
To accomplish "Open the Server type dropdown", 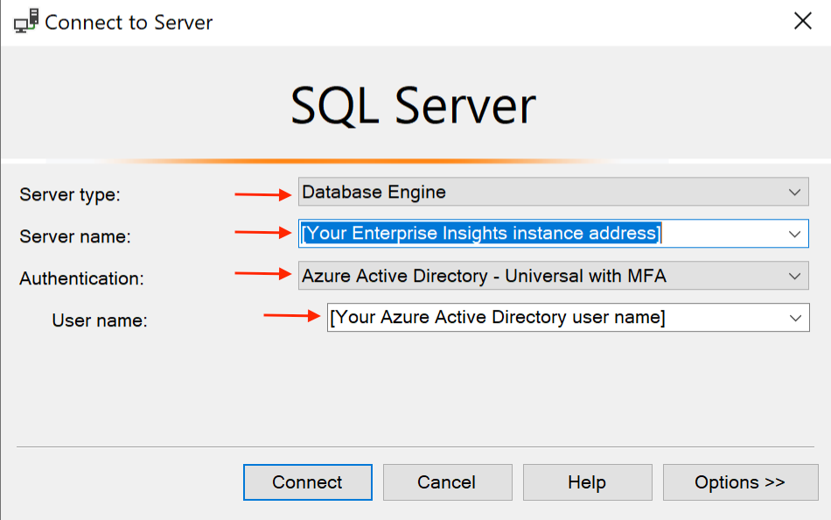I will 795,192.
